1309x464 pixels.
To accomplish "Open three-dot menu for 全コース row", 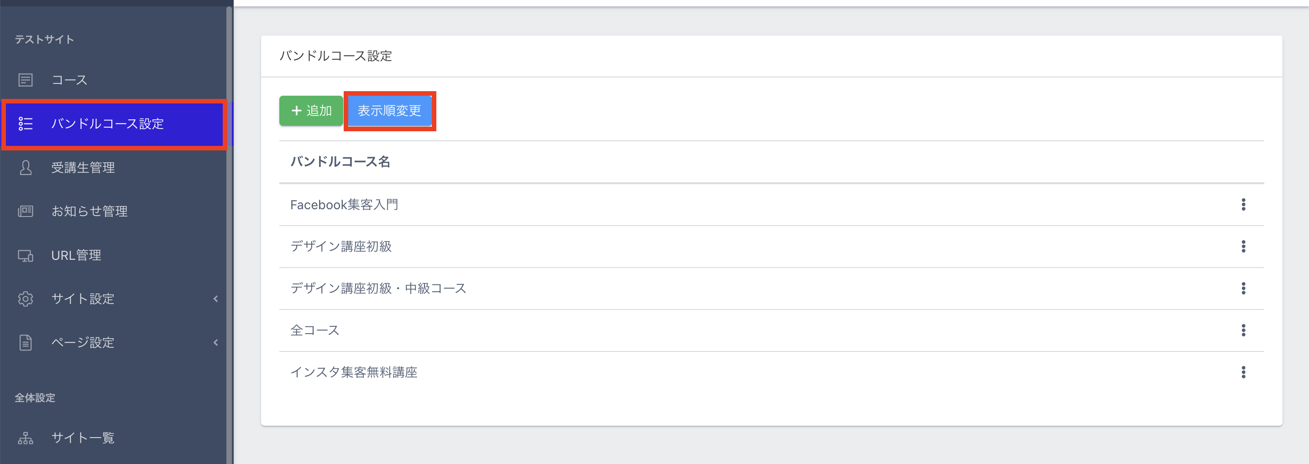I will (x=1243, y=330).
